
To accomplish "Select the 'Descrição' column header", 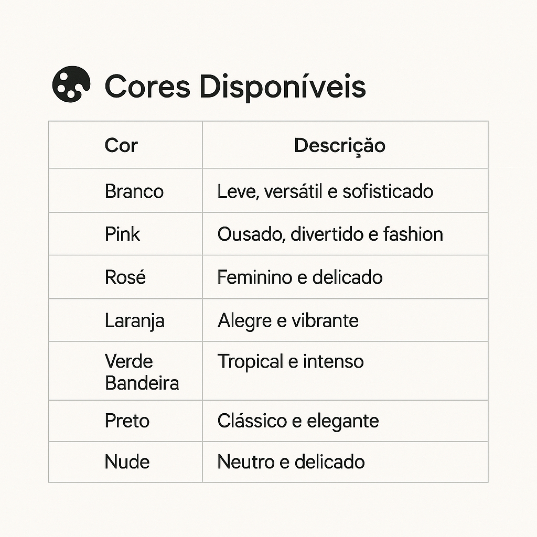I will 339,146.
